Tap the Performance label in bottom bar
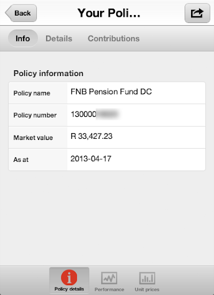214x295 pixels. click(109, 289)
